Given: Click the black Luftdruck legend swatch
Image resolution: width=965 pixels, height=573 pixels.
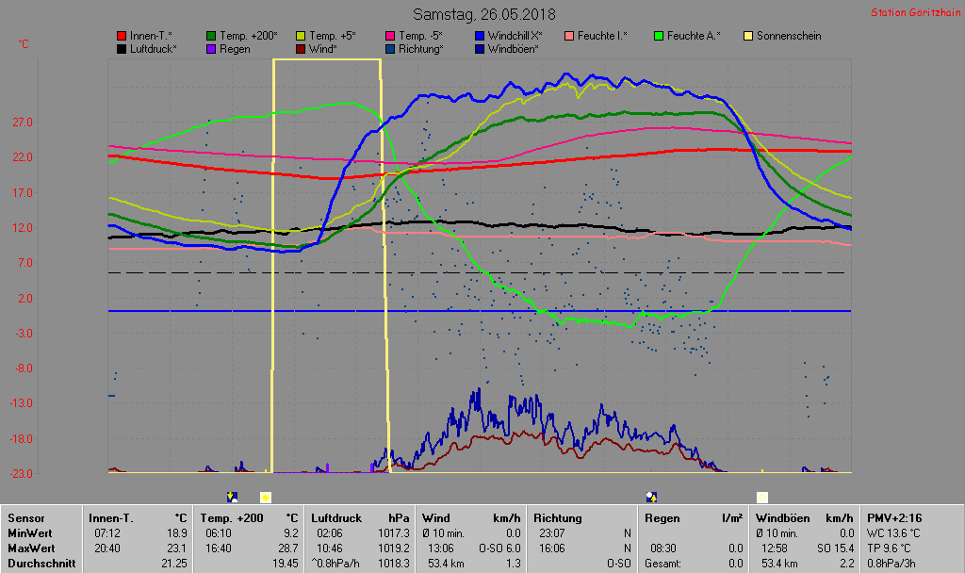Looking at the screenshot, I should coord(122,49).
